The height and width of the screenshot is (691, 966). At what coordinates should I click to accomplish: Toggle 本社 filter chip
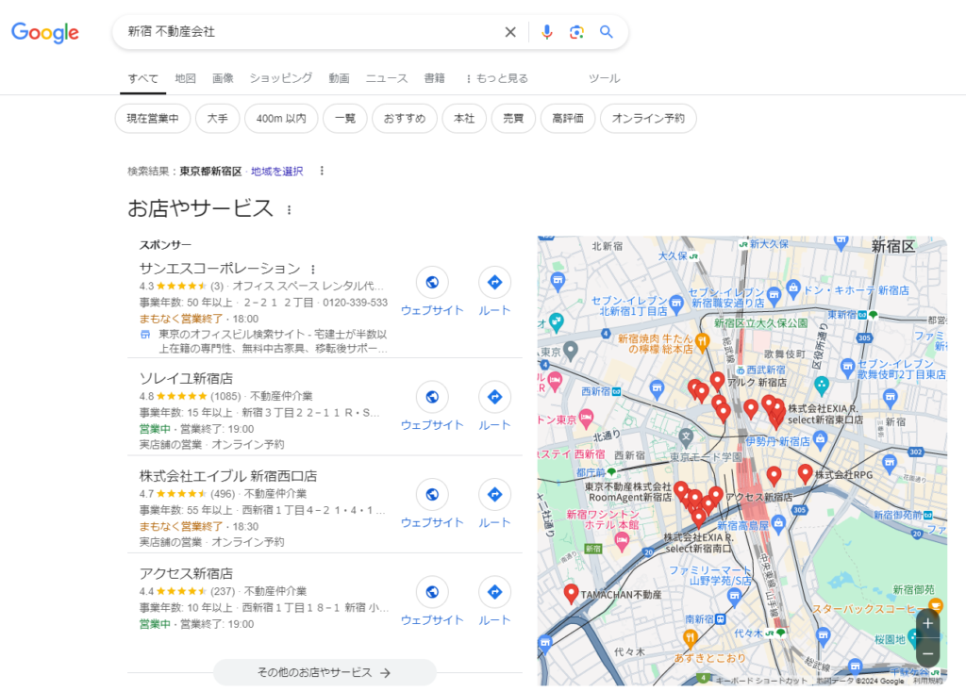pos(464,118)
